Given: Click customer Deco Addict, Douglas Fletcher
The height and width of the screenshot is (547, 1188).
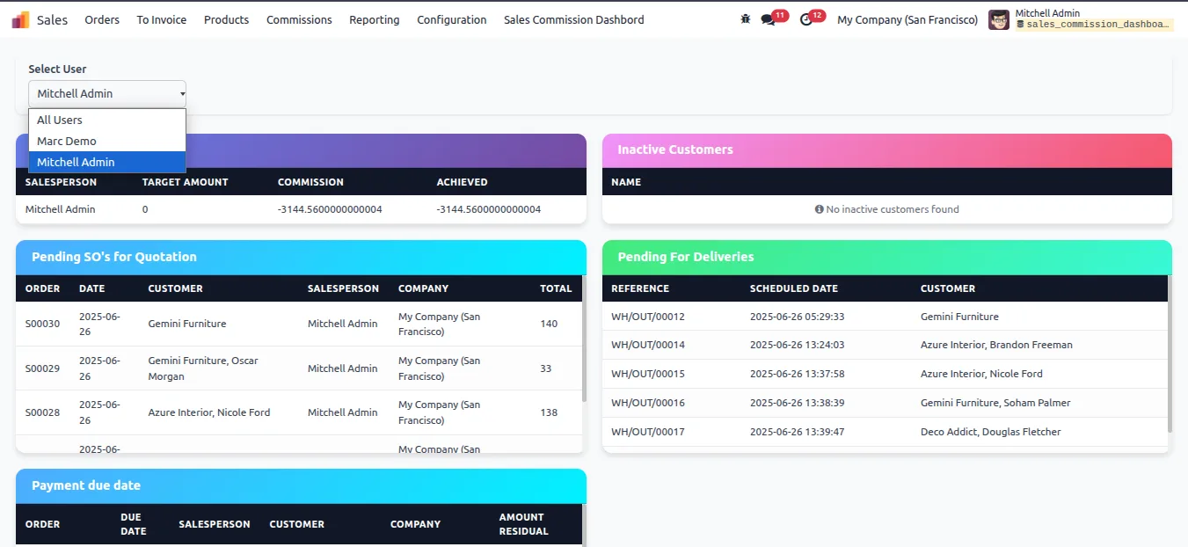Looking at the screenshot, I should click(991, 432).
